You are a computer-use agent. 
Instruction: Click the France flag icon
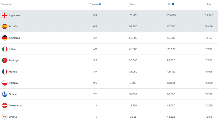pos(5,72)
